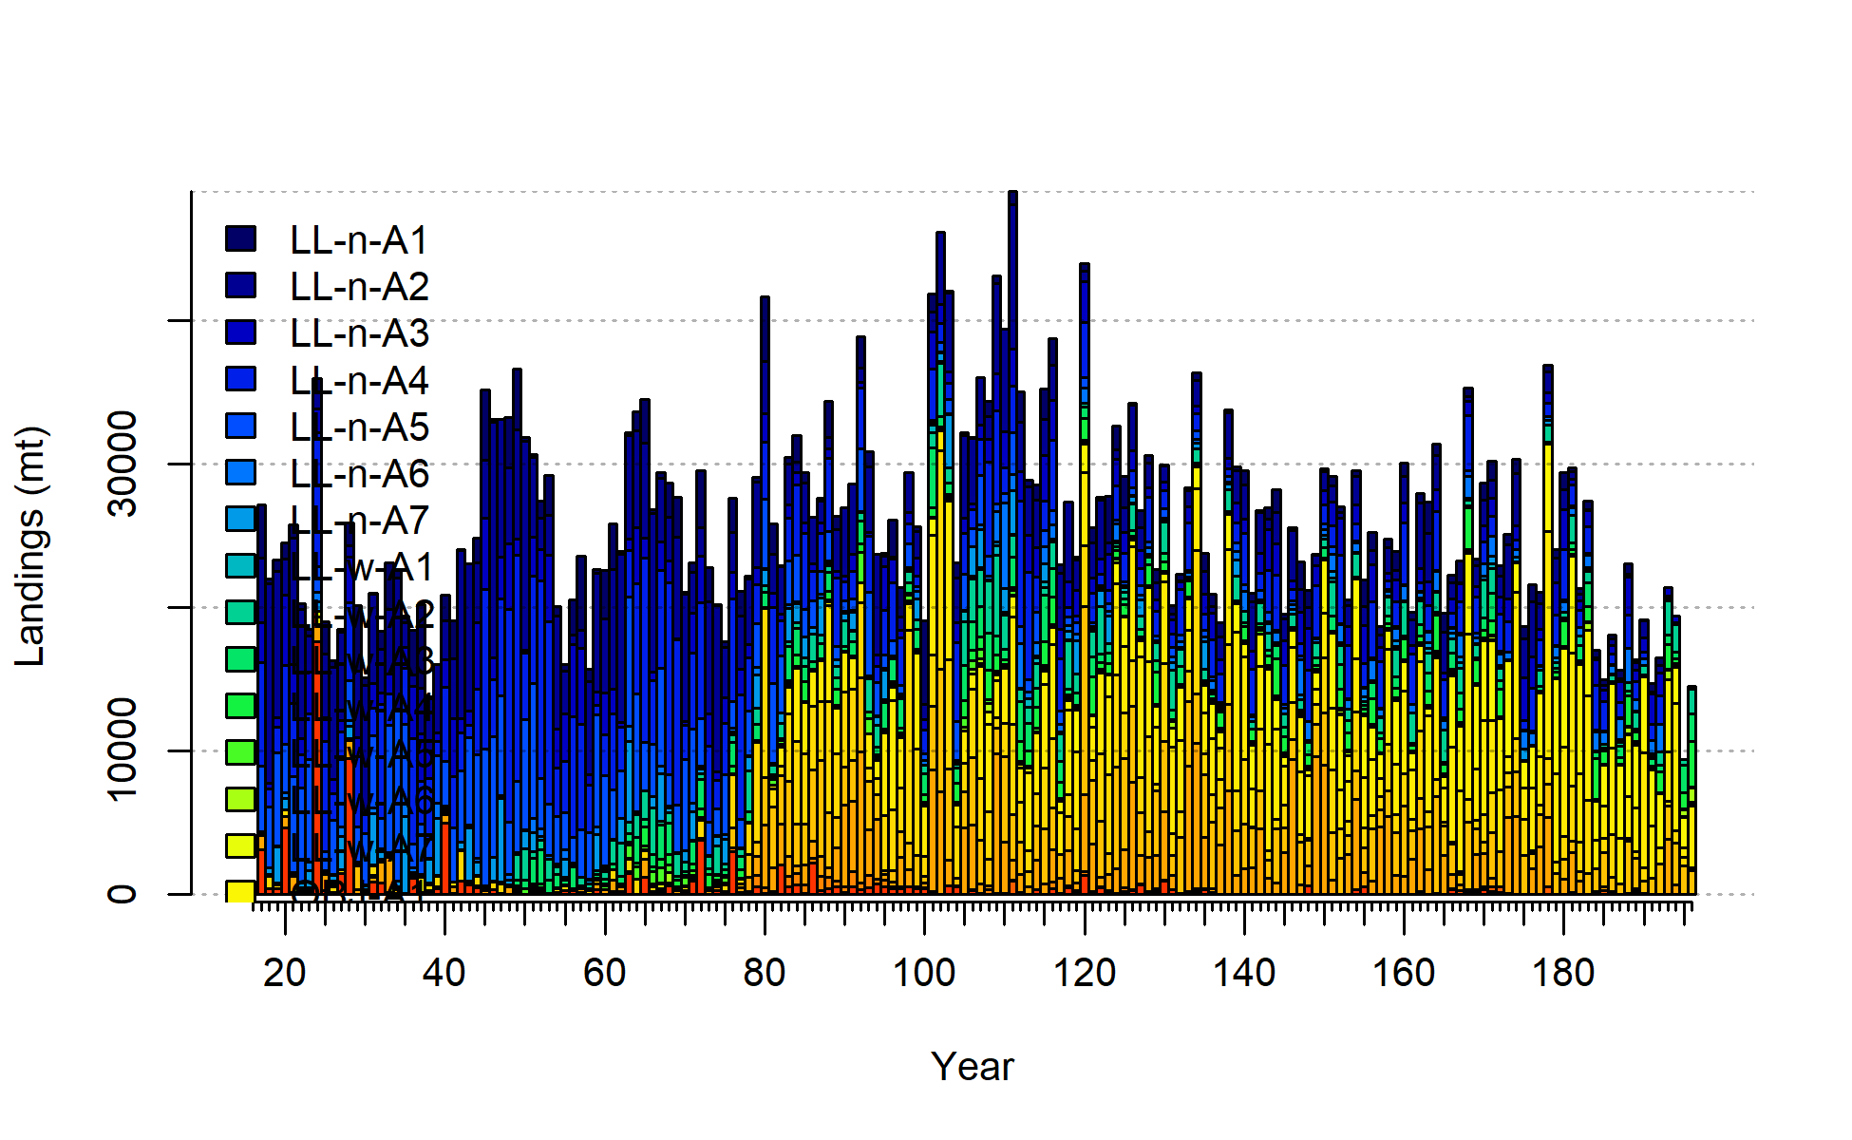The image size is (1852, 1140).
Task: Select the legend text LL-n-A4
Action: click(x=359, y=380)
